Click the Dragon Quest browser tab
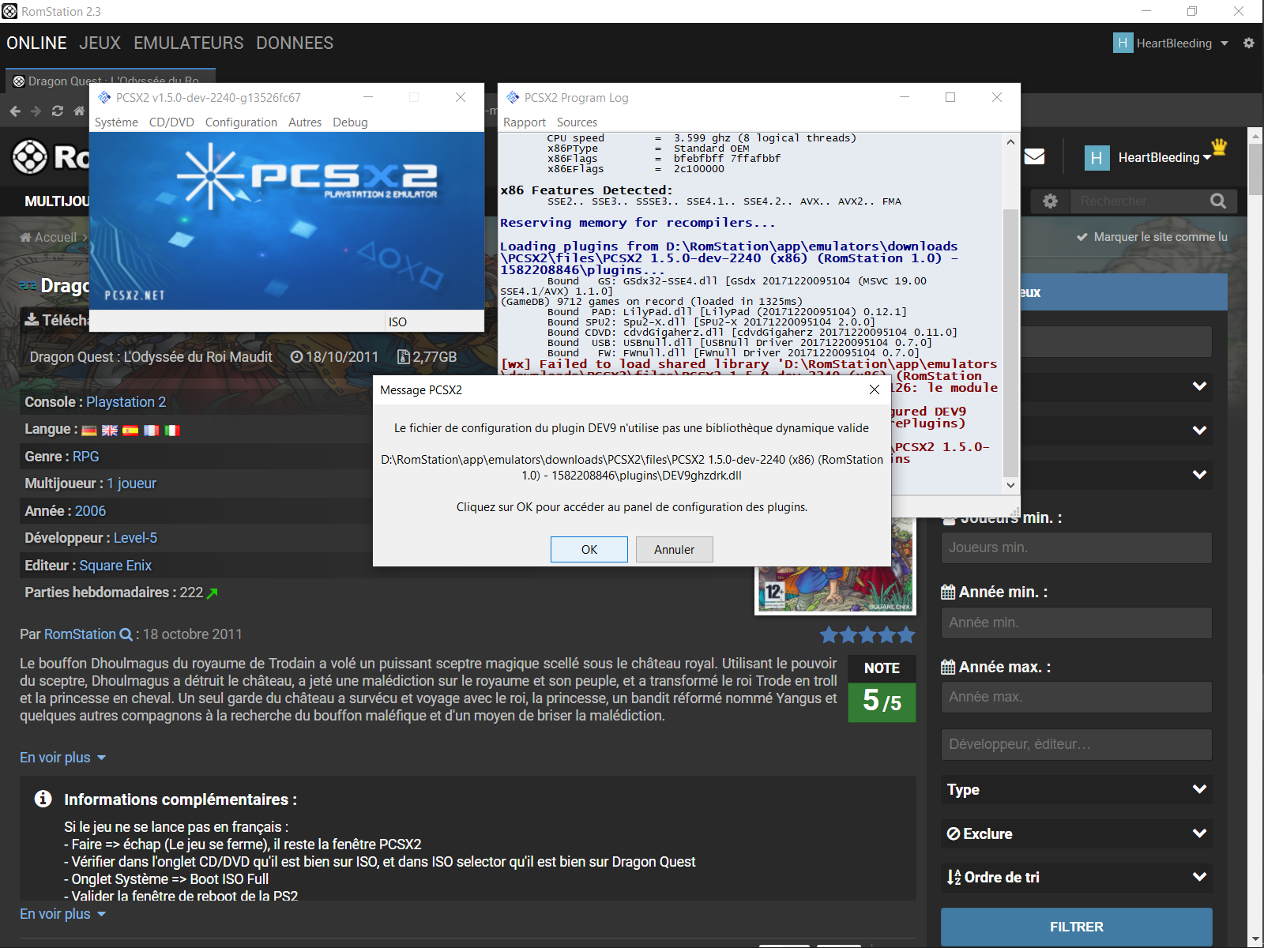This screenshot has width=1264, height=948. click(111, 81)
